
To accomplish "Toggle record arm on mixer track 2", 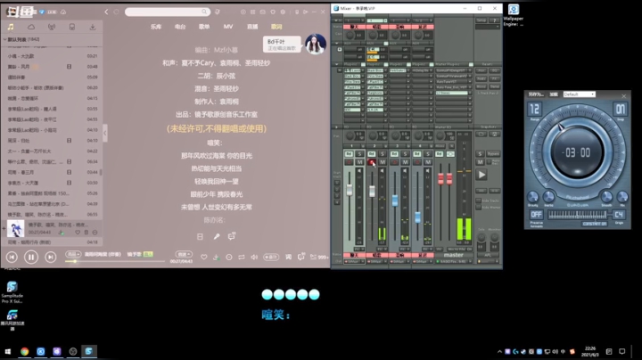I will point(371,162).
